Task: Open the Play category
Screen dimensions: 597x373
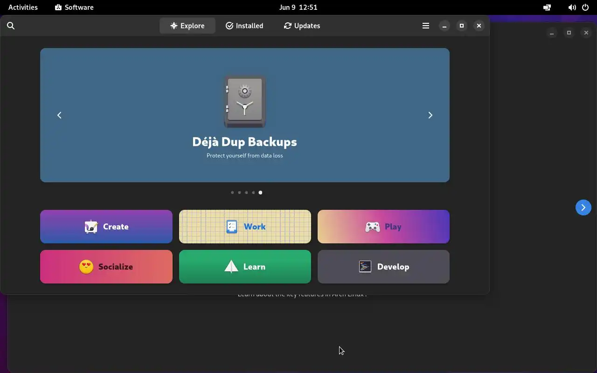Action: [x=383, y=227]
